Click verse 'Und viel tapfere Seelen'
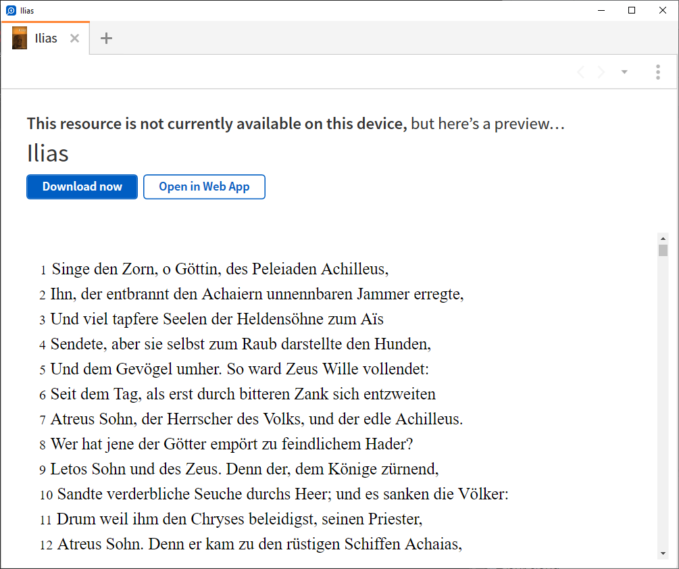The height and width of the screenshot is (569, 679). pyautogui.click(x=217, y=319)
